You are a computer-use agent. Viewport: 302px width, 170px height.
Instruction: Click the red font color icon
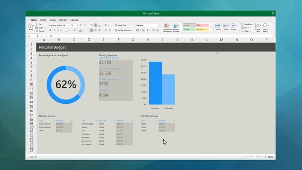tap(80, 30)
